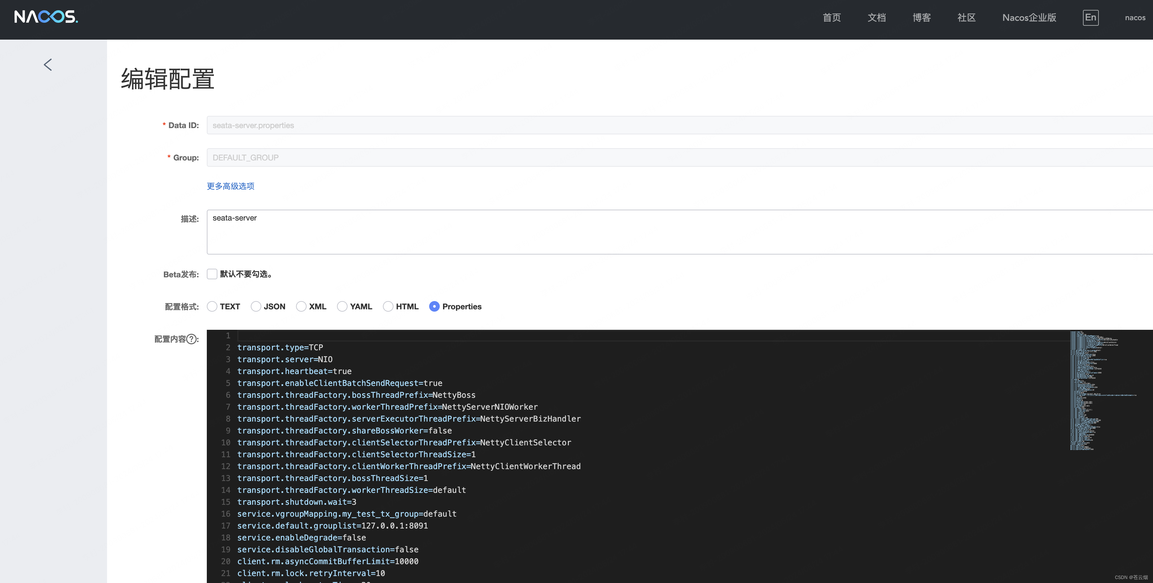
Task: Click line clientWorkerThreadPrefix=NettyClientWorkerThread
Action: [x=409, y=466]
